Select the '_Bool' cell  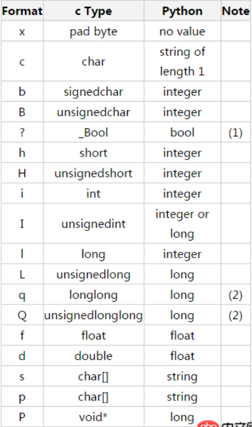pyautogui.click(x=93, y=132)
